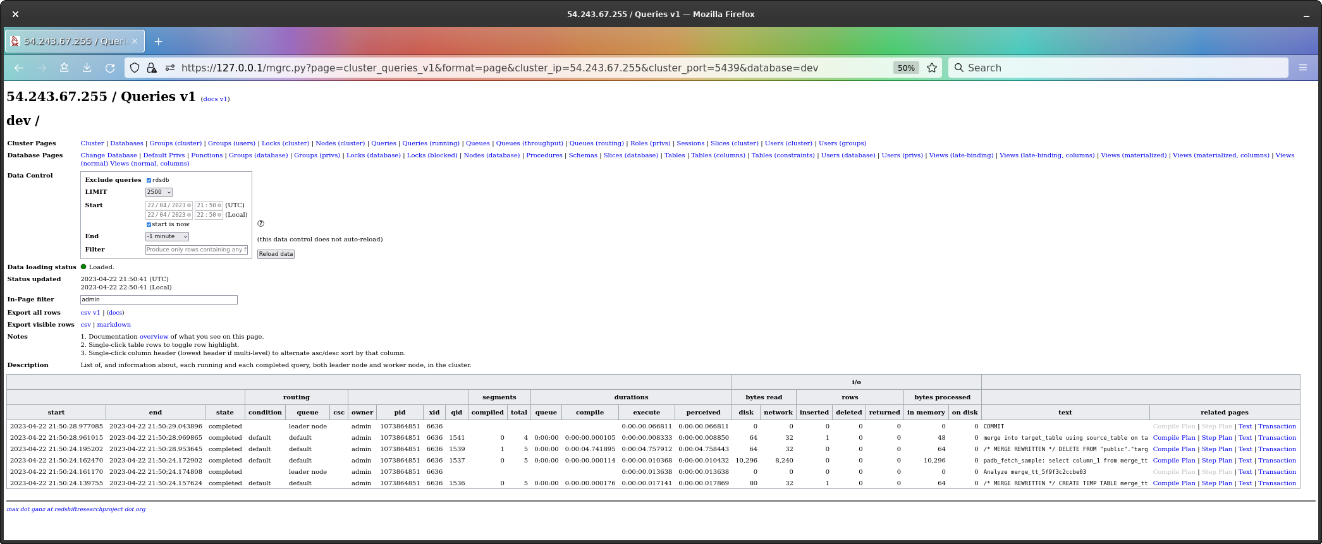Sort by the pid column header
This screenshot has height=544, width=1322.
(x=400, y=413)
